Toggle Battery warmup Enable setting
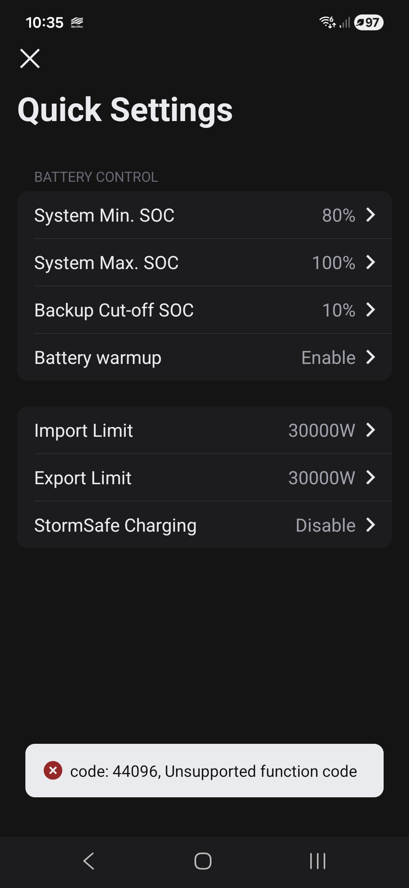 [328, 357]
